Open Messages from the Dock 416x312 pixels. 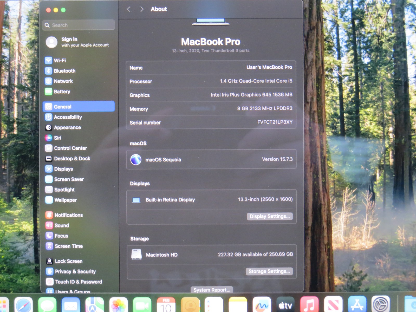coord(47,305)
